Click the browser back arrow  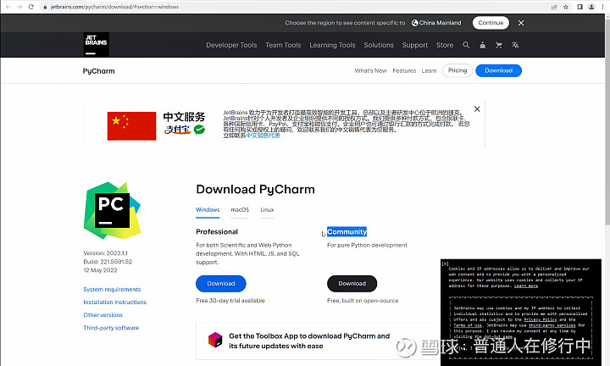(x=8, y=7)
